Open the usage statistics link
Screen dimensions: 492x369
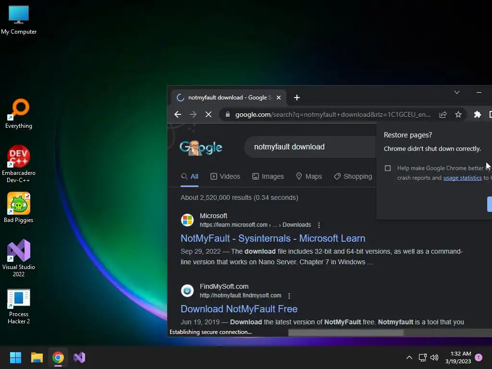[x=462, y=178]
